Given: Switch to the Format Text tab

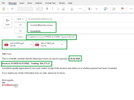Looking at the screenshot, I should click(51, 3).
